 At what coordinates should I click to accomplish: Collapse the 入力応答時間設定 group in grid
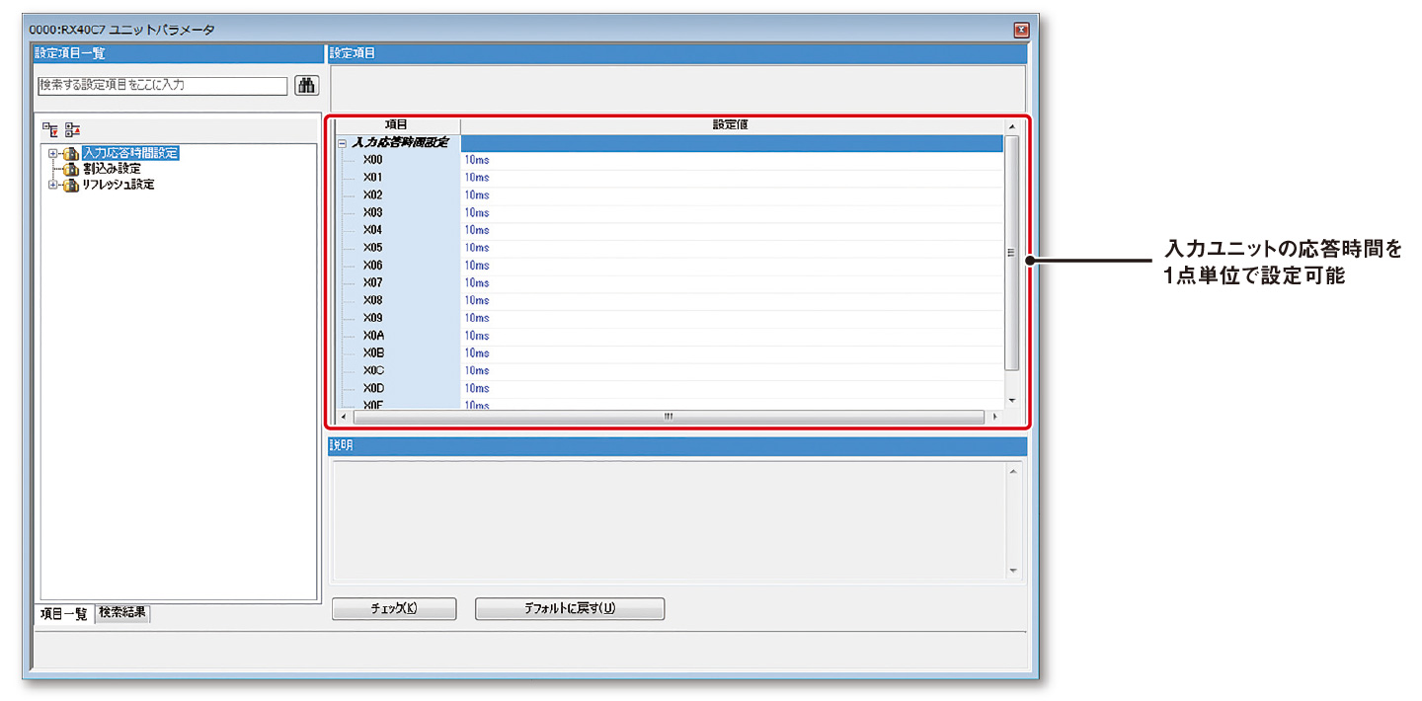[342, 143]
